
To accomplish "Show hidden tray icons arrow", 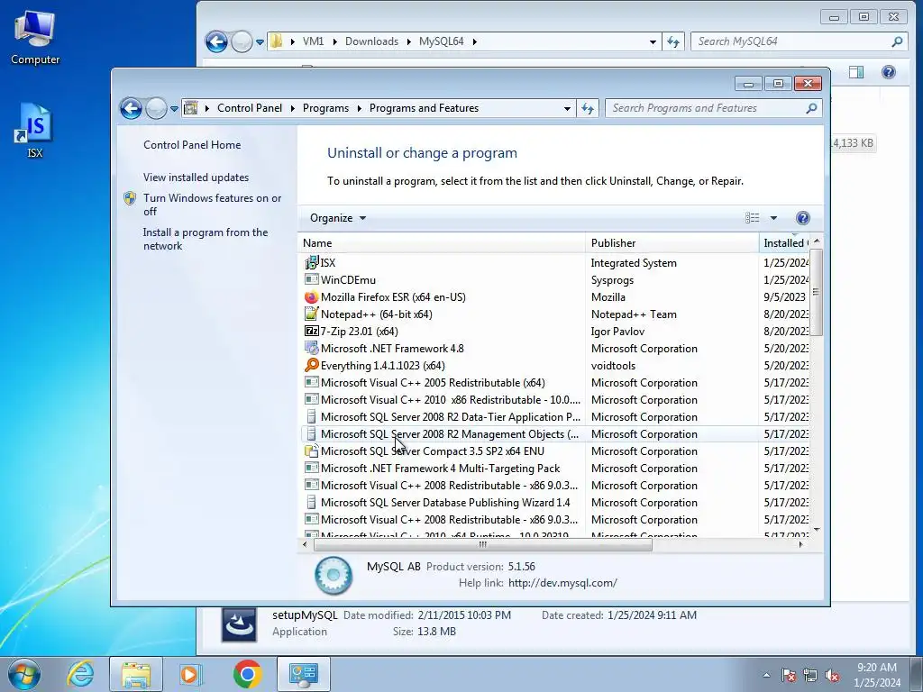I will point(766,675).
